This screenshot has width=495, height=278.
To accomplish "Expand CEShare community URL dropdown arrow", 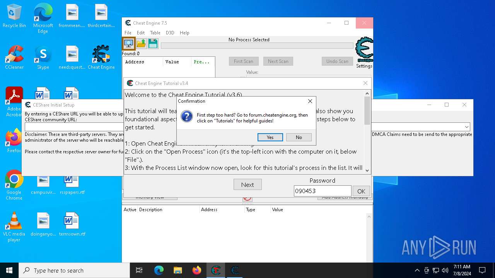I will 467,127.
